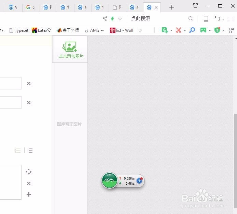Open the AMis -- bookmark
237x214 pixels.
[x=94, y=30]
